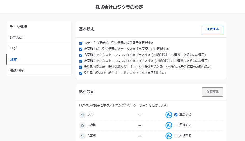Image resolution: width=245 pixels, height=141 pixels.
Task: Uncheck 連携する for 浅草 location
Action: (176, 115)
